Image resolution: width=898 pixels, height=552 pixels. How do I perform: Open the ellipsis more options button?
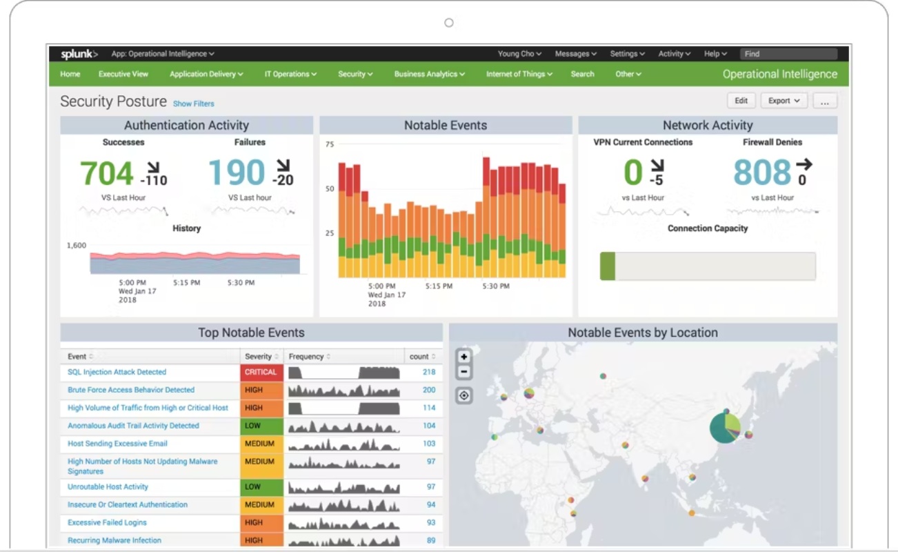coord(825,101)
